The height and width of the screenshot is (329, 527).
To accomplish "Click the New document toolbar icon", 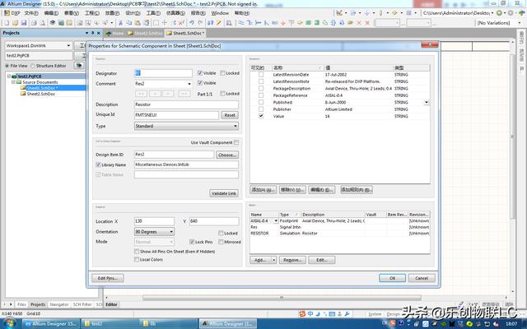I will [7, 23].
